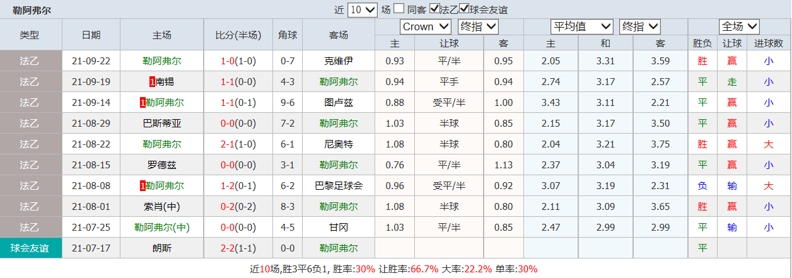Click the 勒阿弗尔 team title at top left
Viewport: 792px width, 278px height.
click(32, 10)
